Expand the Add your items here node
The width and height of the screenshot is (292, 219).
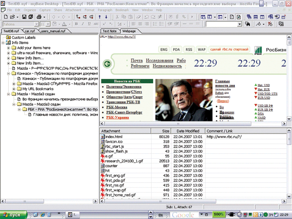point(8,48)
